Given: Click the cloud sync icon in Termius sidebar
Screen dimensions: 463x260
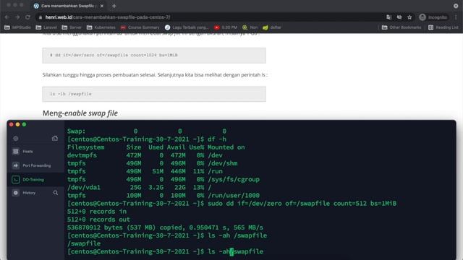Looking at the screenshot, I should (55, 138).
